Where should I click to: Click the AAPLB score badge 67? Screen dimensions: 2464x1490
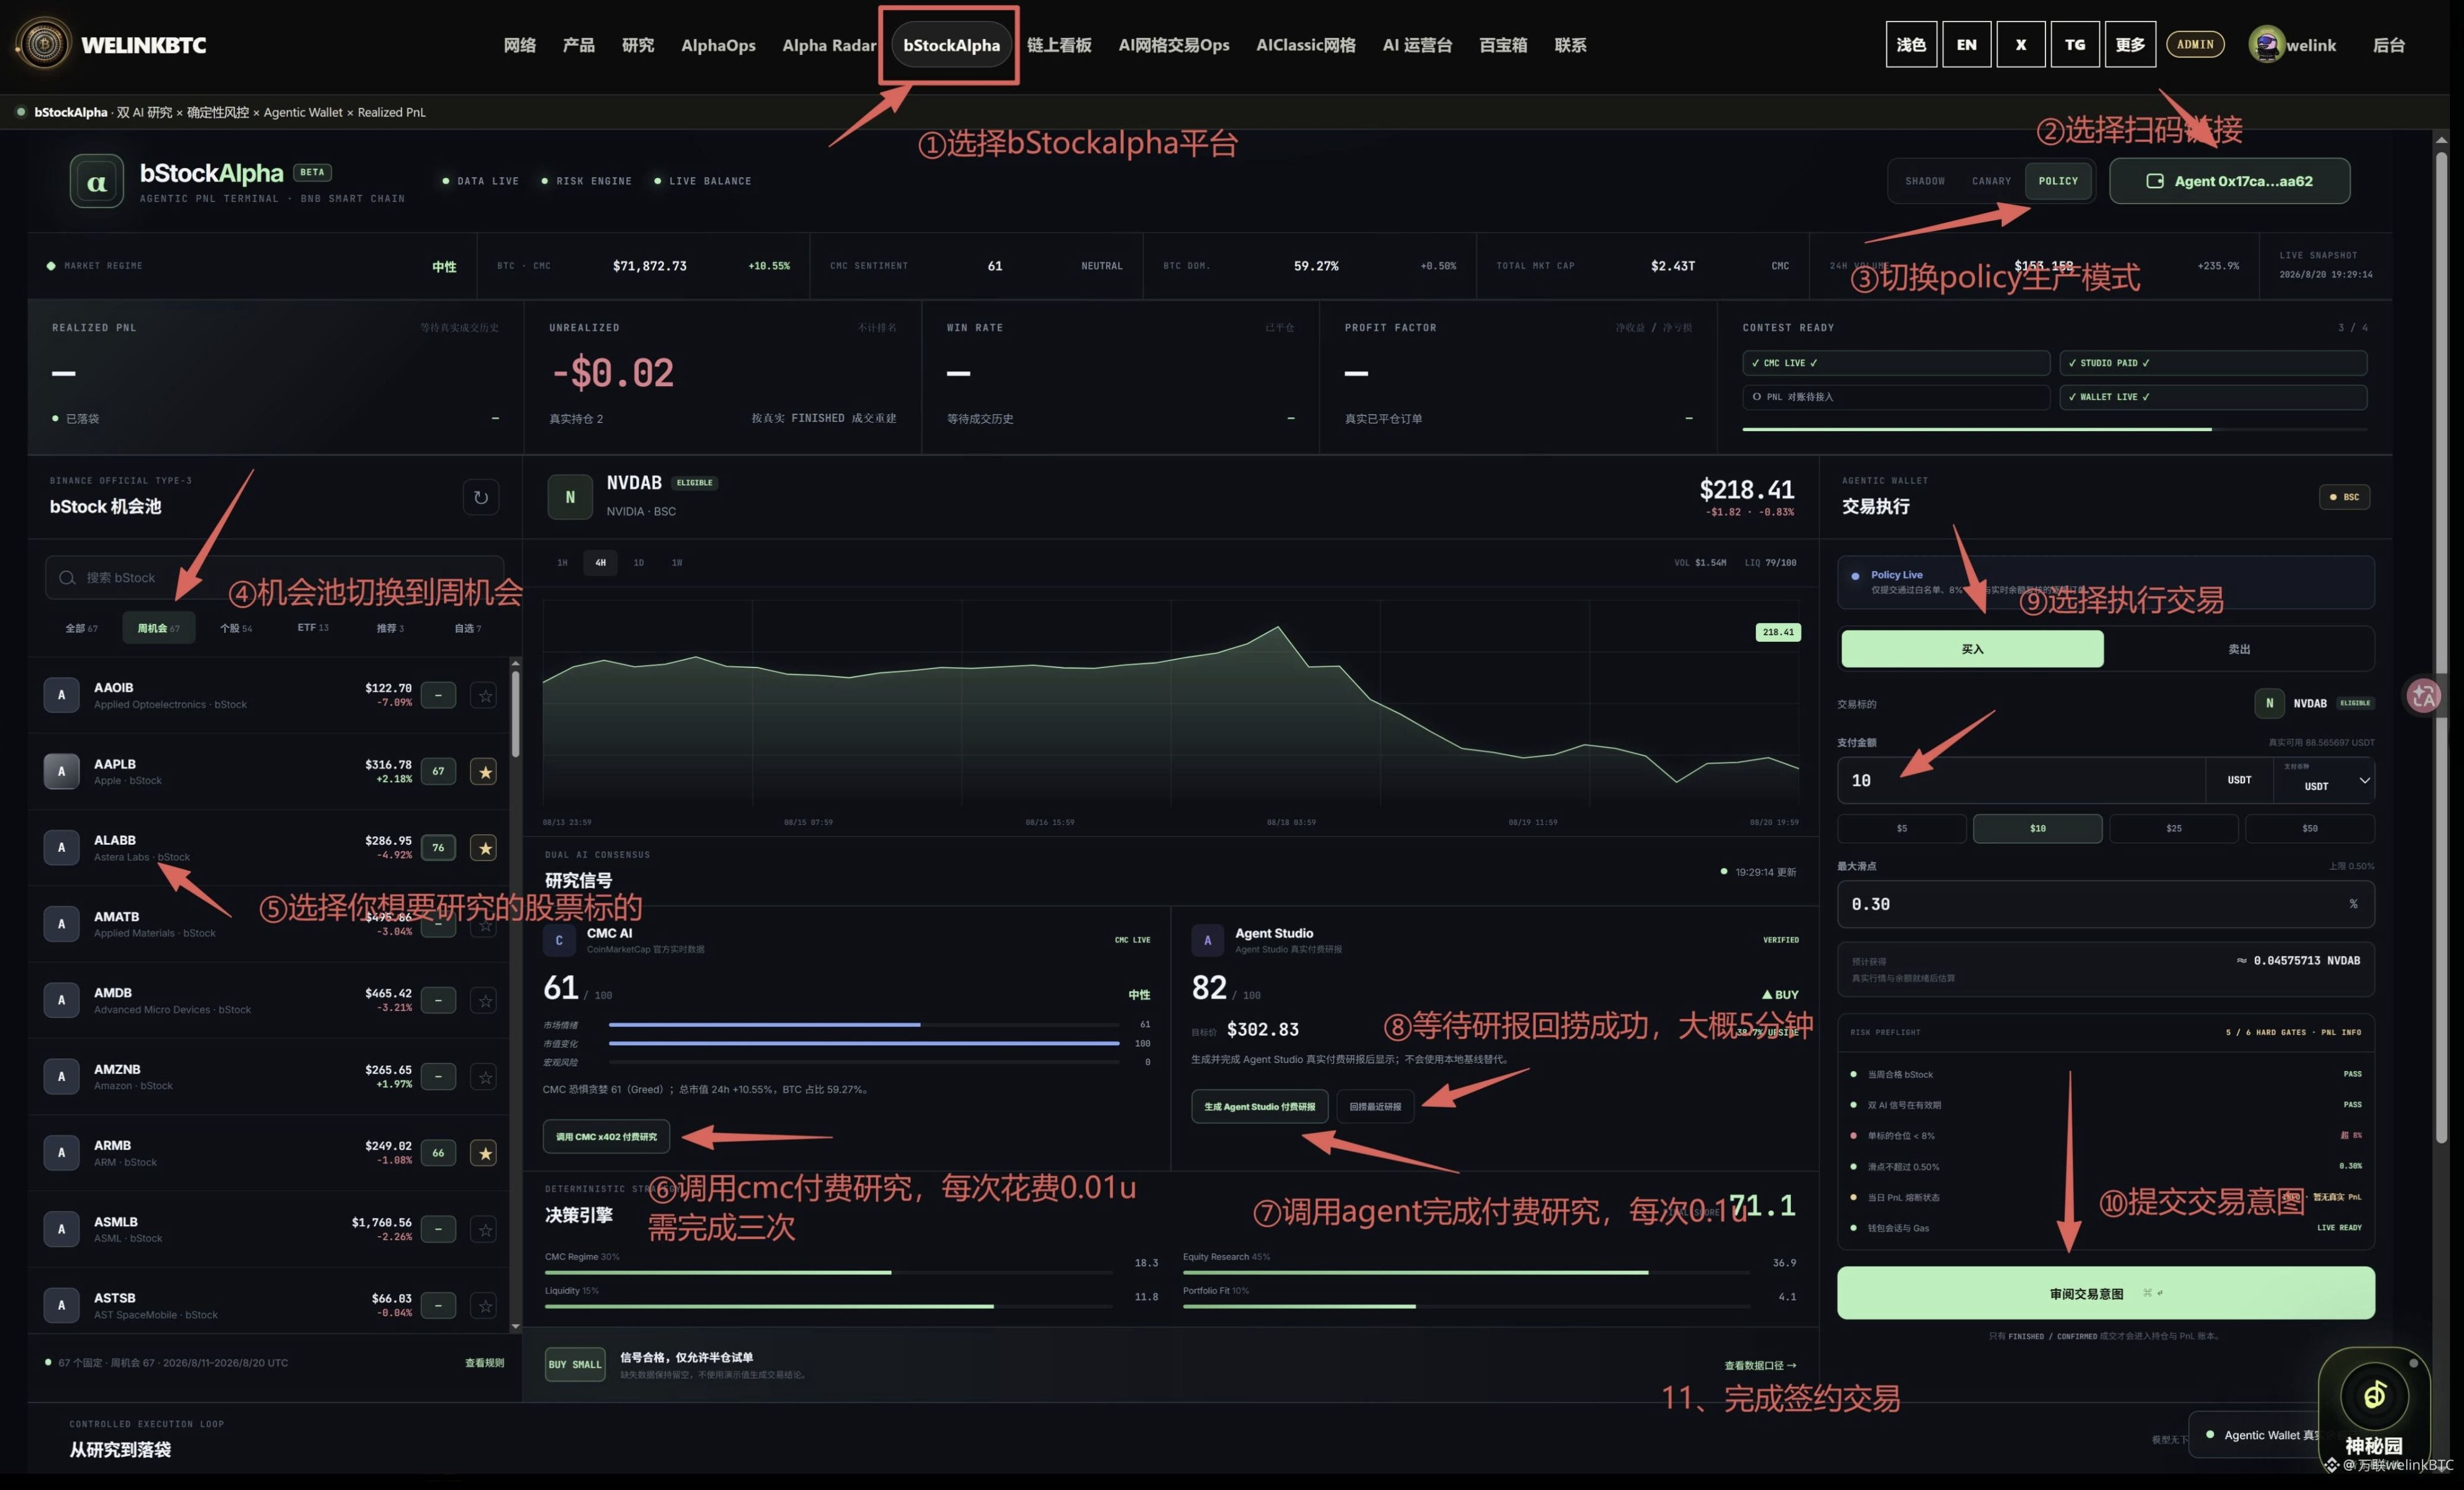tap(438, 770)
